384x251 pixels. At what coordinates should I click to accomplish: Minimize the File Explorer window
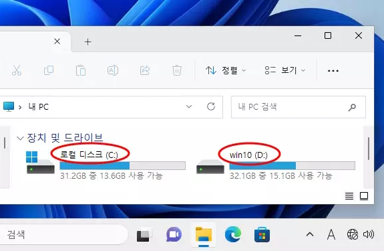[298, 36]
